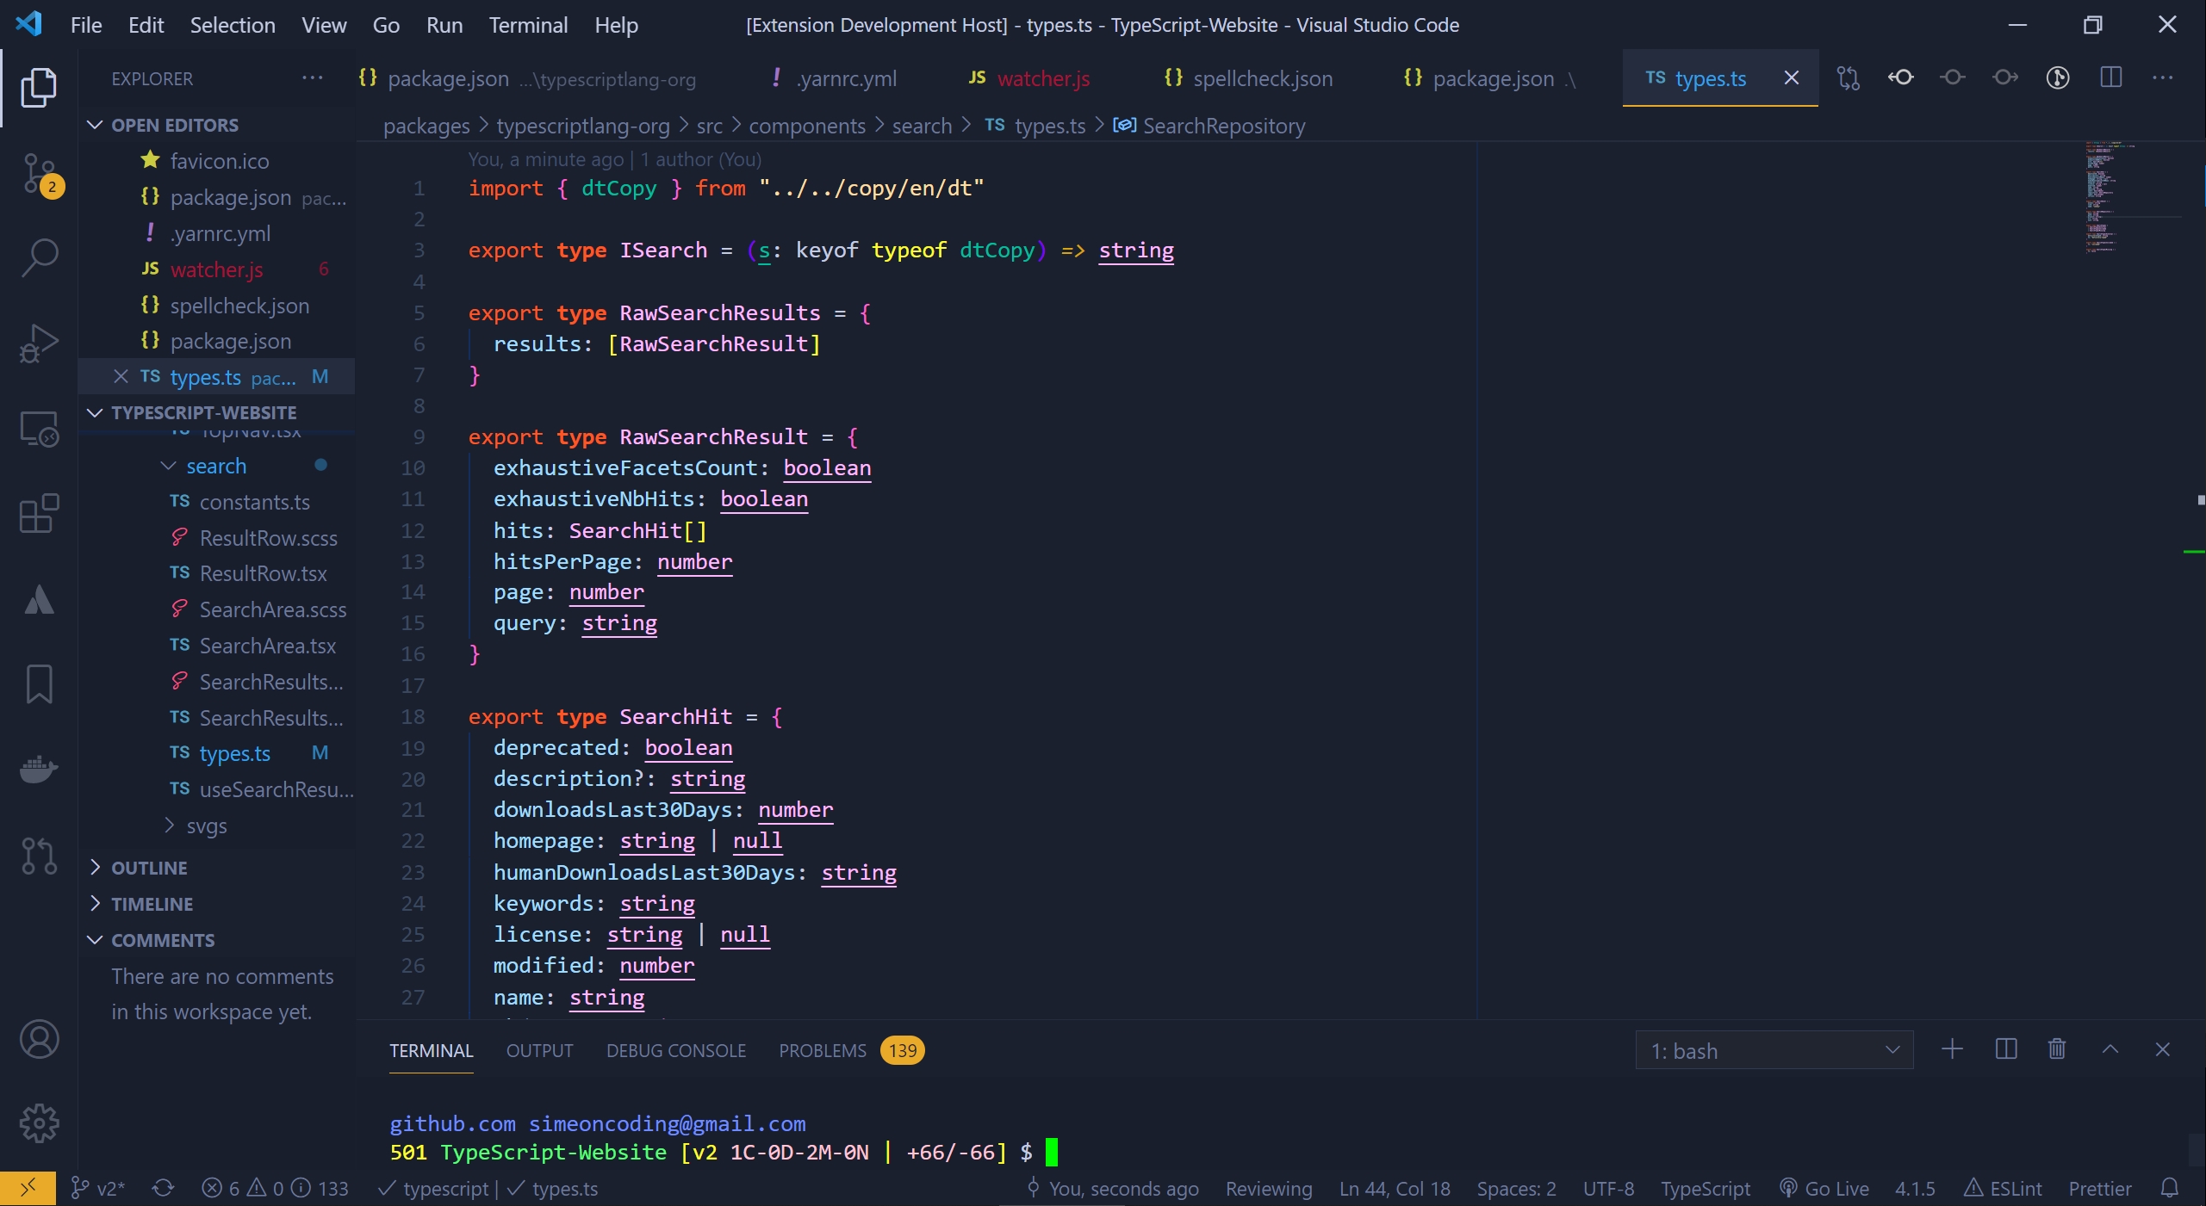This screenshot has height=1206, width=2206.
Task: Open the Docker view icon
Action: point(39,769)
